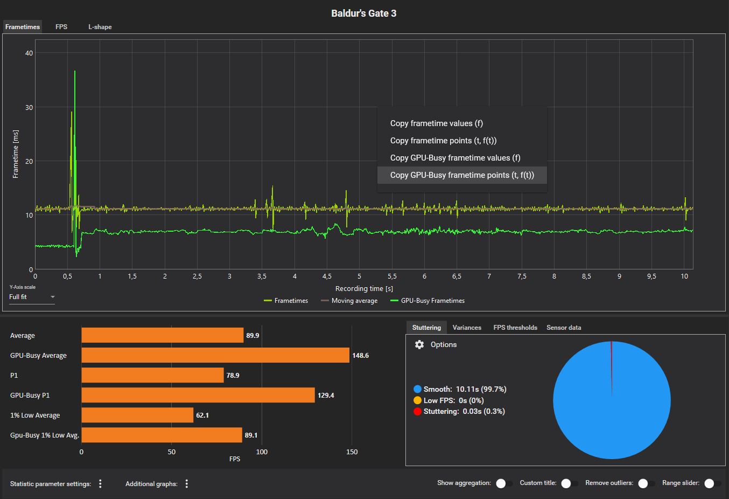
Task: Expand the Y-Axis scale Full fit dropdown
Action: pyautogui.click(x=32, y=297)
